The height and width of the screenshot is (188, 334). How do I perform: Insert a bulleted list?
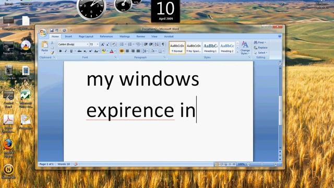(x=122, y=44)
